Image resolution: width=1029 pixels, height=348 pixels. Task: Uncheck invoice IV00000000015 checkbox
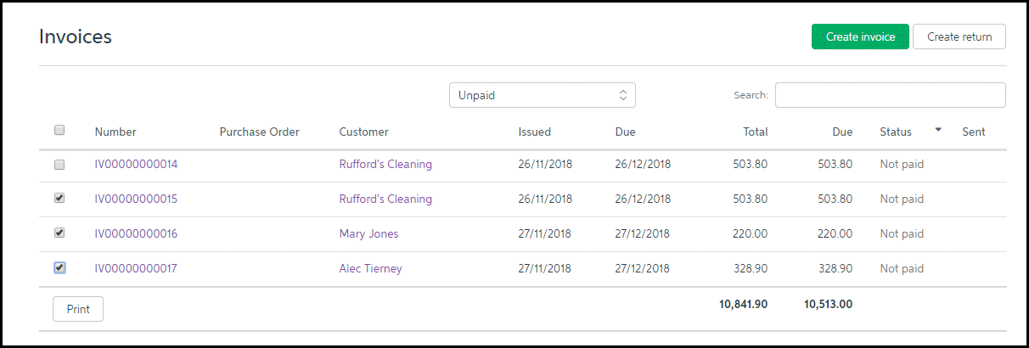[x=59, y=198]
